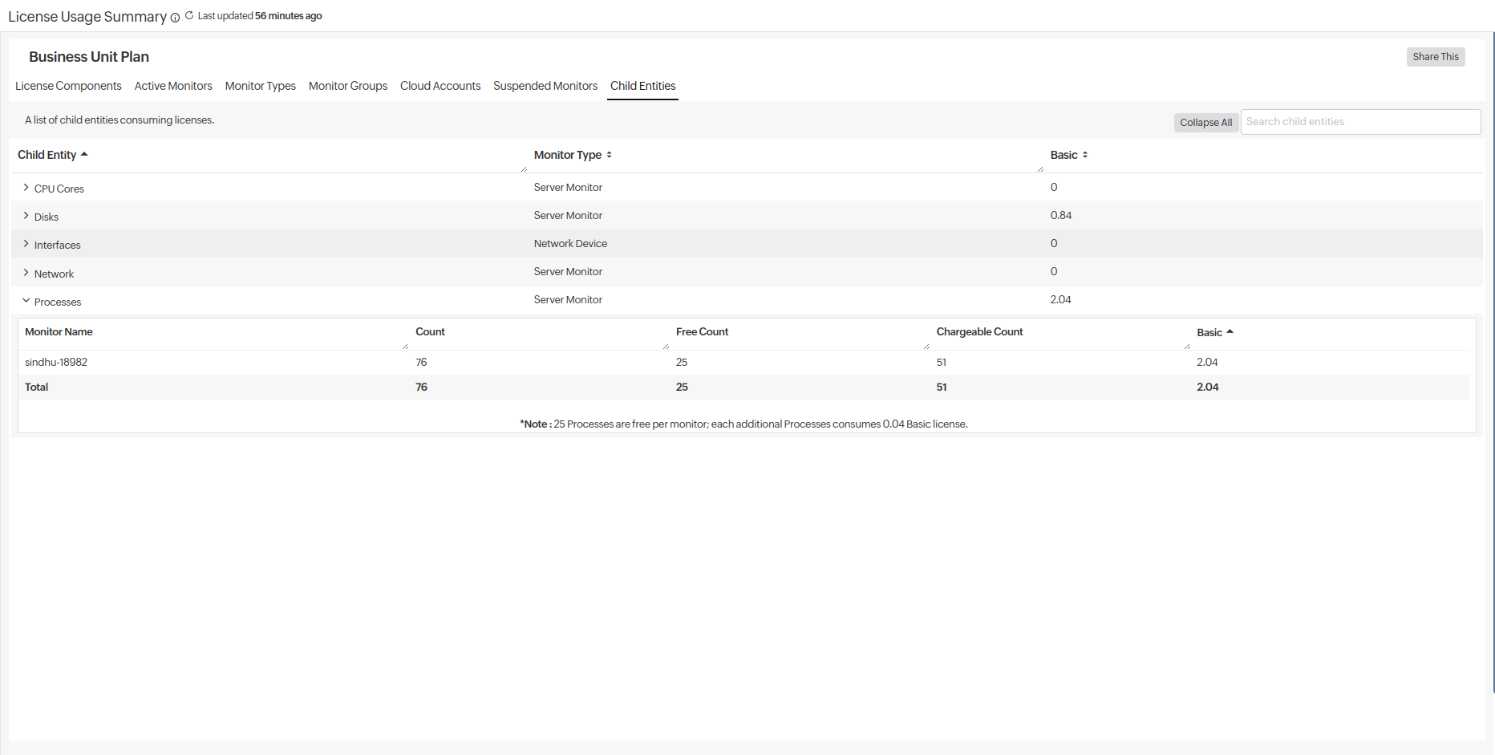This screenshot has height=755, width=1495.
Task: Focus the Search child entities field
Action: pyautogui.click(x=1359, y=122)
